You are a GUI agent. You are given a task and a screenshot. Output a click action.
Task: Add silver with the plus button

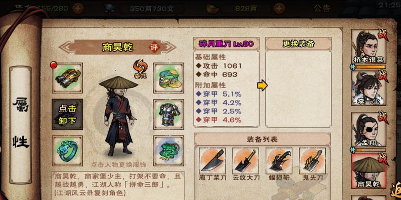[x=78, y=9]
